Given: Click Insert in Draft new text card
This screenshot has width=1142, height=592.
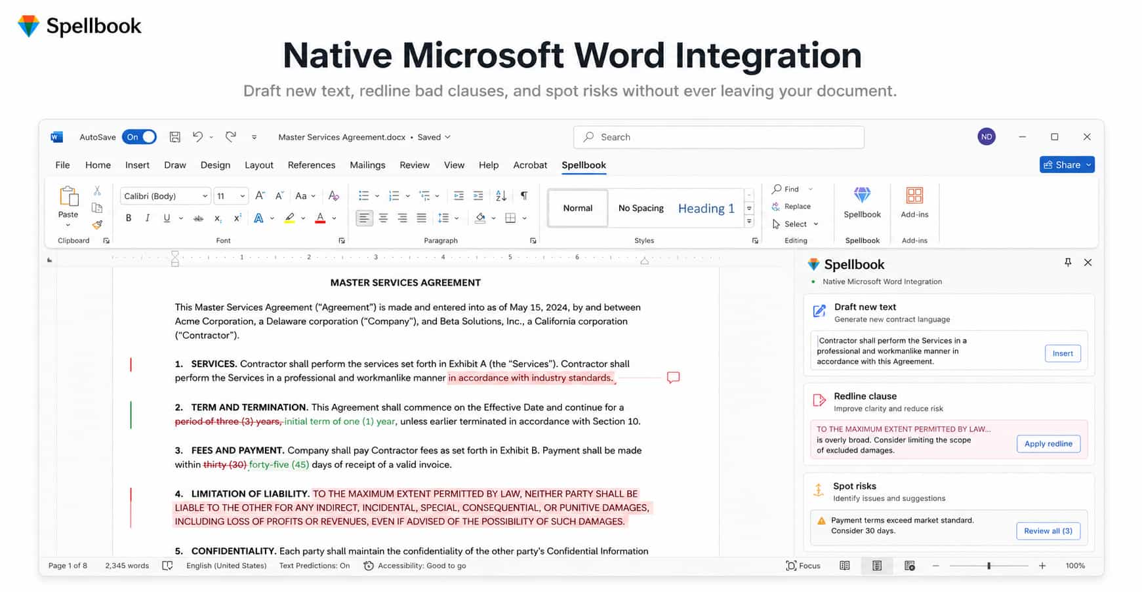Looking at the screenshot, I should pyautogui.click(x=1063, y=353).
